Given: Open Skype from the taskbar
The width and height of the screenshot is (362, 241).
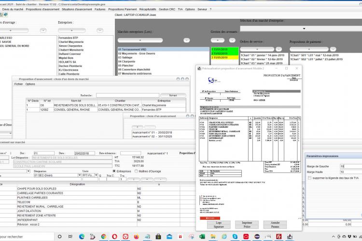Looking at the screenshot, I should click(x=235, y=236).
